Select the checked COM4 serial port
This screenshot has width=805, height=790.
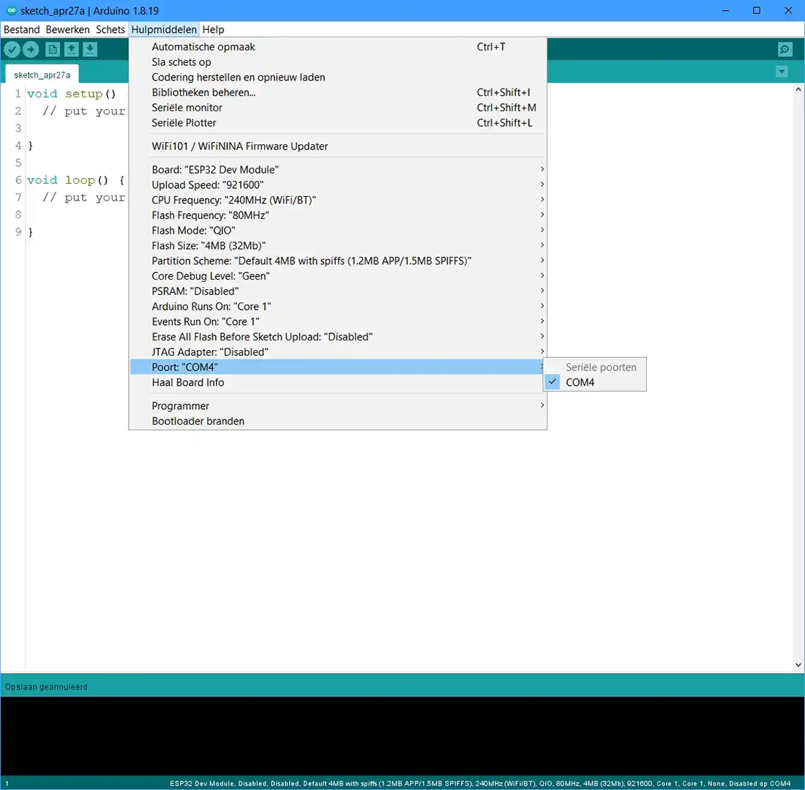(x=580, y=382)
